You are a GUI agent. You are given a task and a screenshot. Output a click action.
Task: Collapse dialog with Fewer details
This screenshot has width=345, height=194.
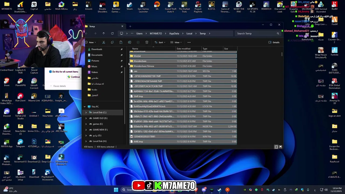[58, 86]
